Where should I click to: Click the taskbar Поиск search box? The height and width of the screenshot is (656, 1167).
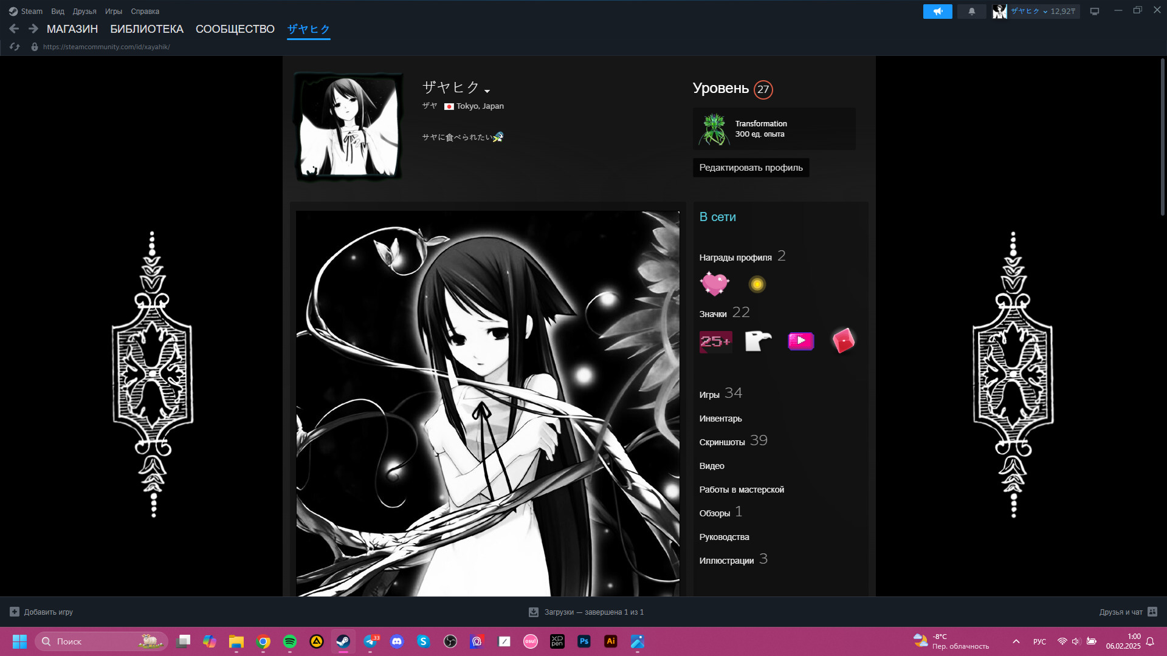pyautogui.click(x=101, y=641)
